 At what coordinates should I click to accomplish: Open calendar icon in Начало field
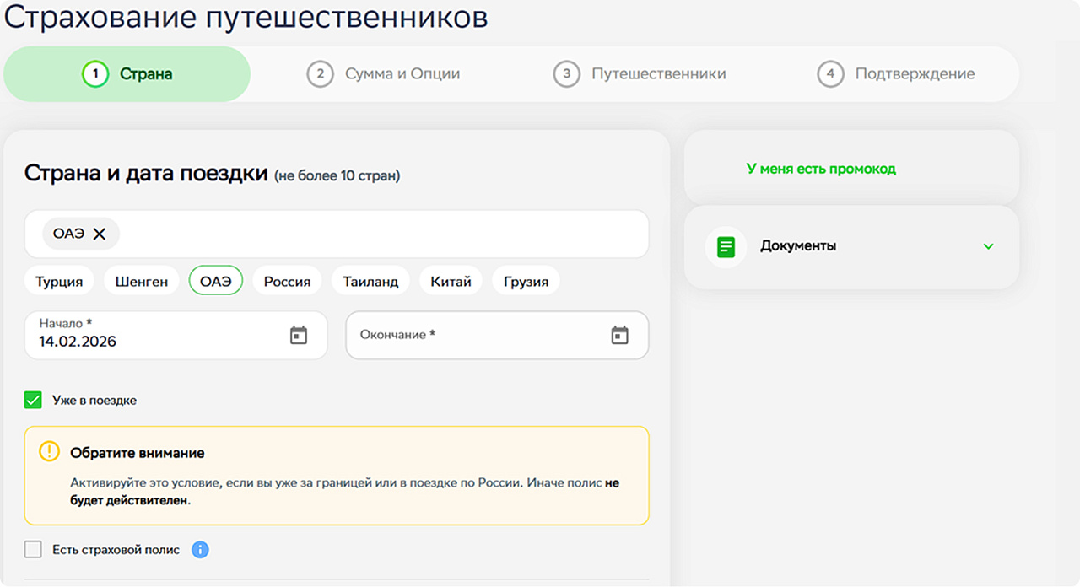(x=299, y=335)
